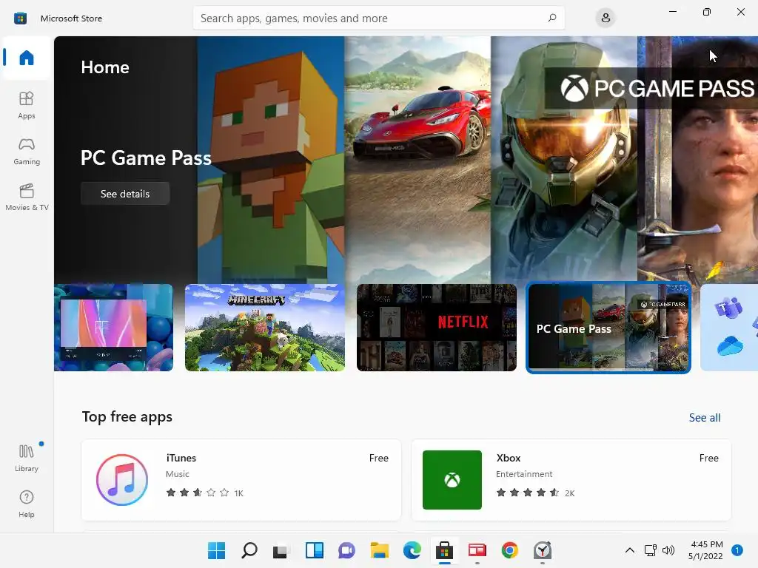Click the Music category under iTunes
Viewport: 758px width, 568px height.
178,474
